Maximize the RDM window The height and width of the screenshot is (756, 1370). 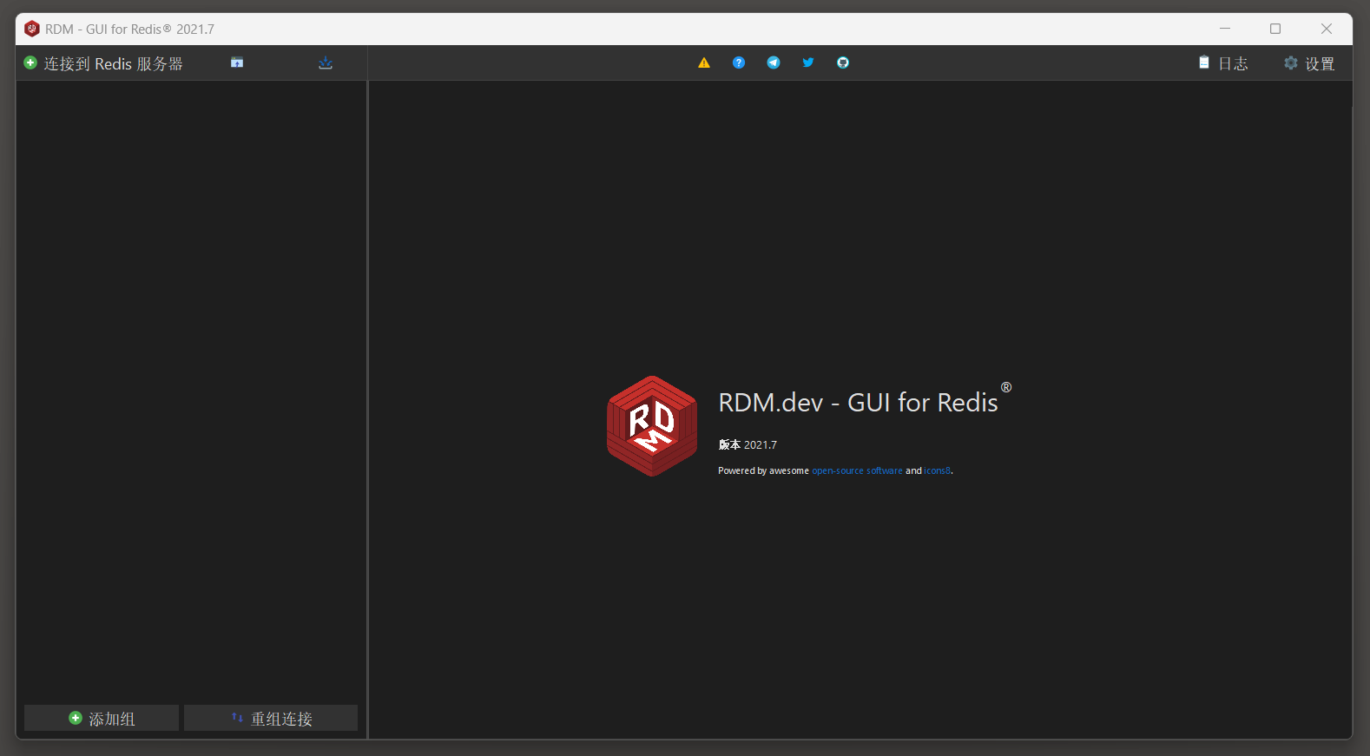[1275, 29]
